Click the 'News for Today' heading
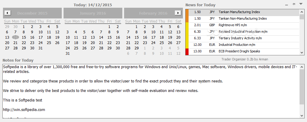The width and height of the screenshot is (307, 122). (x=200, y=5)
